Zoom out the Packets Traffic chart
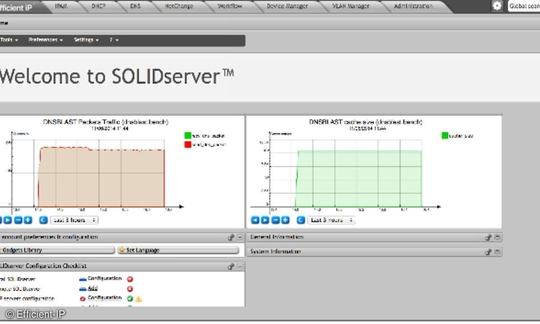This screenshot has height=324, width=540. [18, 220]
